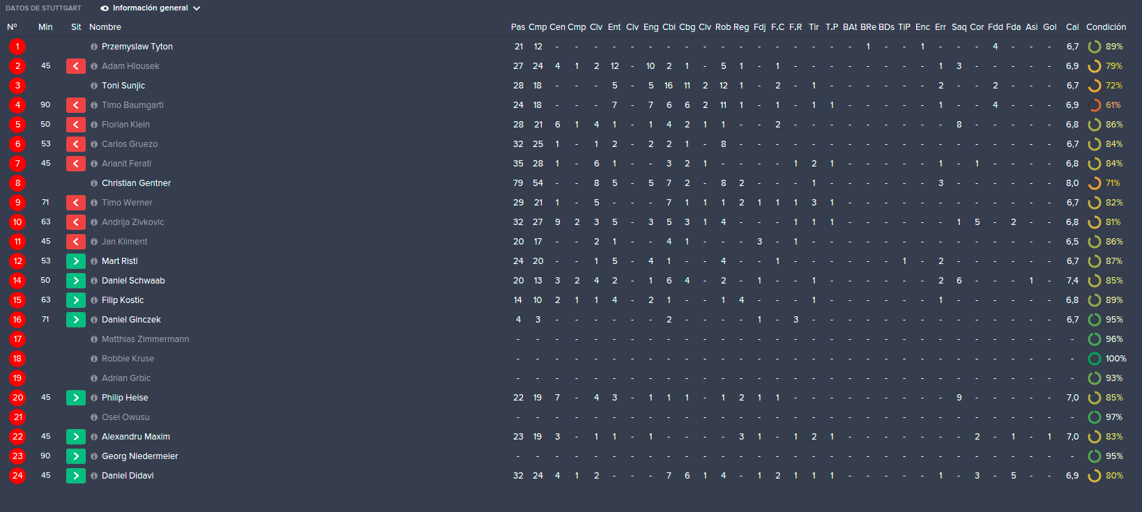Click the info icon next to Christian Gentner
This screenshot has height=512, width=1142.
94,183
